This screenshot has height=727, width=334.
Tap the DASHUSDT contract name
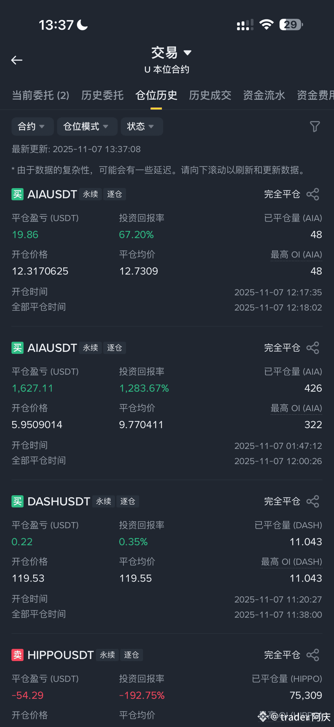point(59,501)
